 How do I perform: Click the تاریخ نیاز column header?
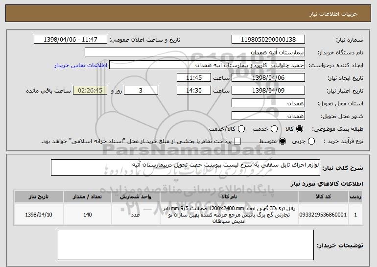(x=39, y=197)
